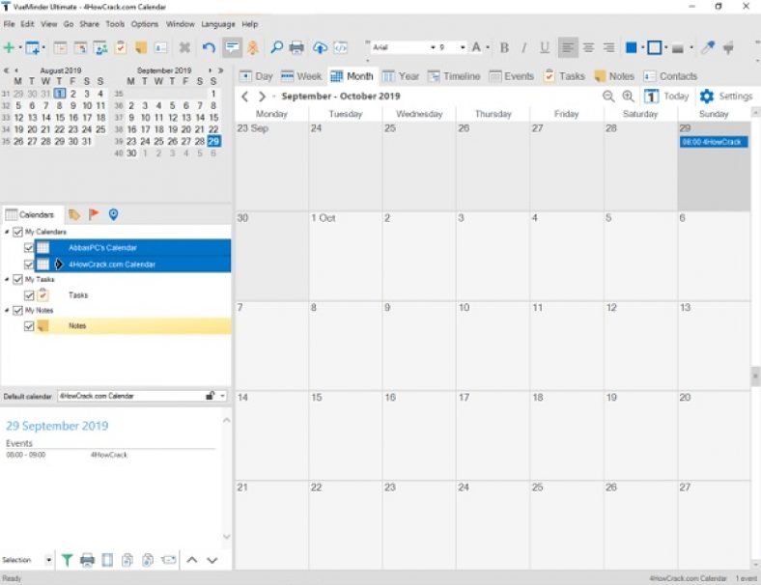Image resolution: width=761 pixels, height=585 pixels.
Task: Uncheck the Notes list checkbox
Action: click(x=29, y=326)
